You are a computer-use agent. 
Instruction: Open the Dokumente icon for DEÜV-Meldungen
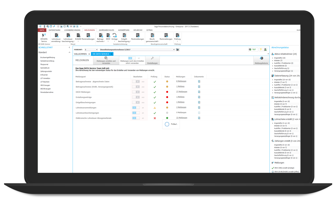(199, 92)
